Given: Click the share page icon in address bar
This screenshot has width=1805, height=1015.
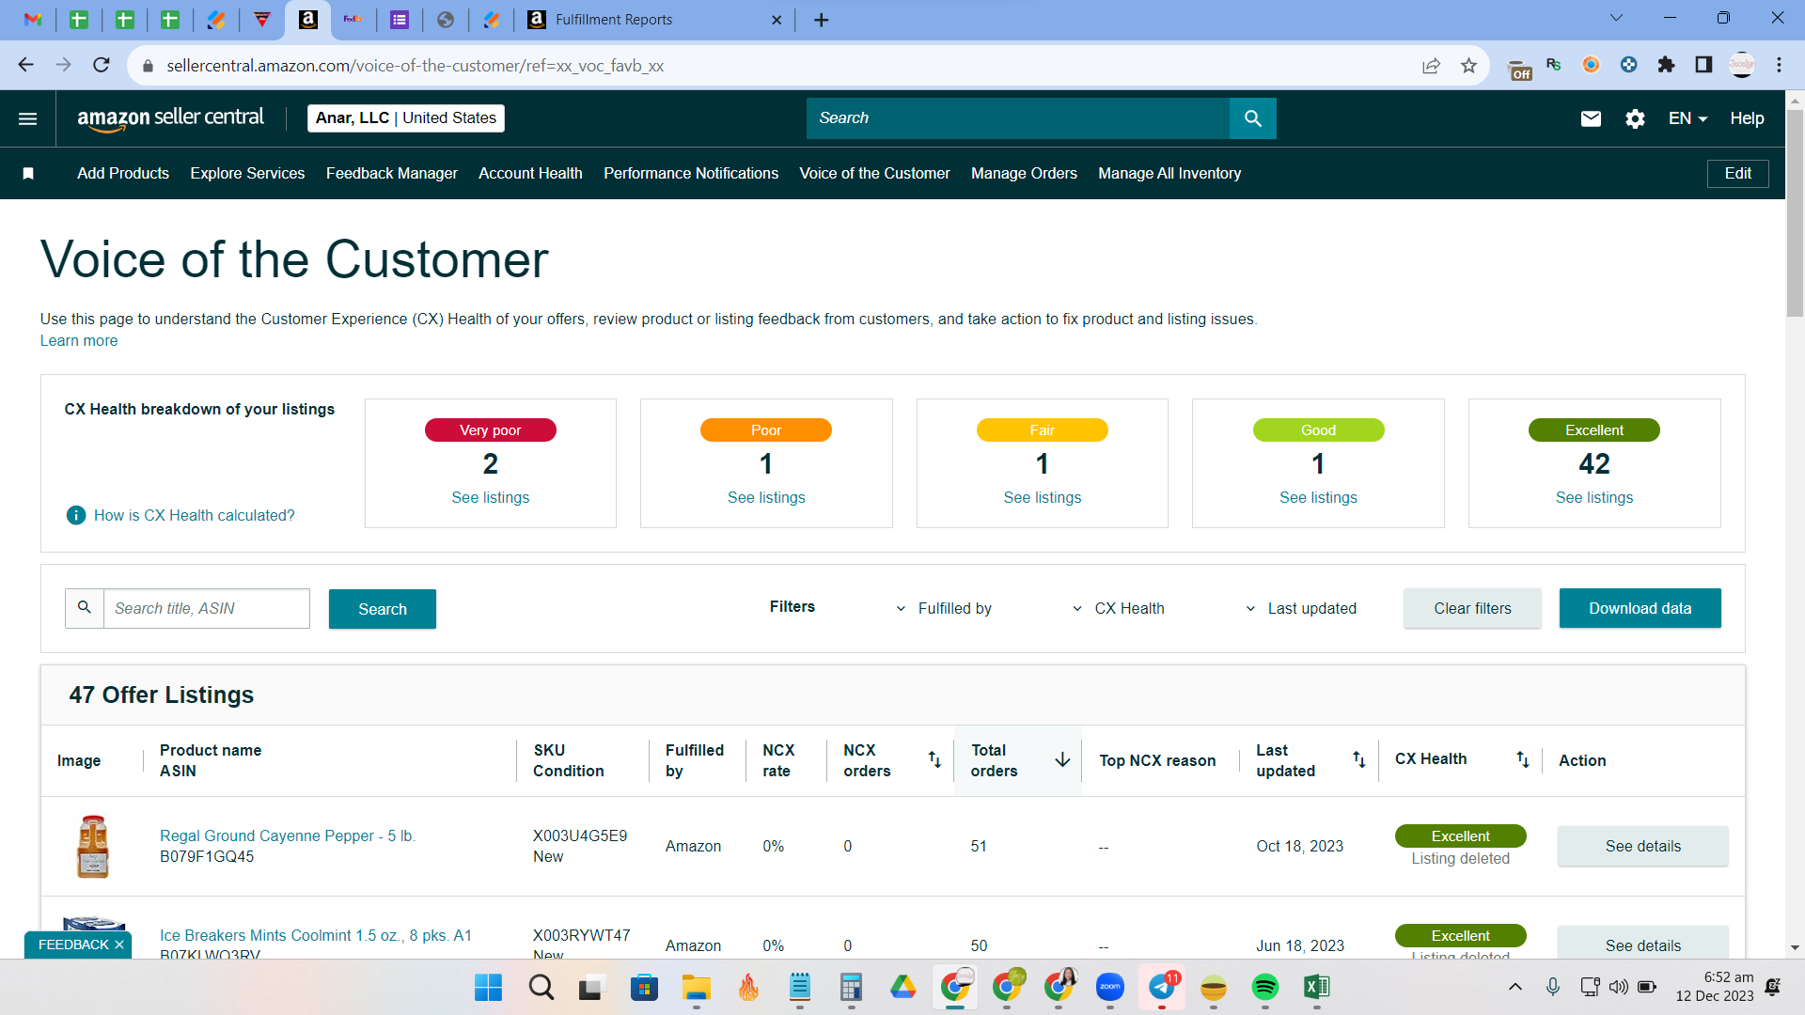Looking at the screenshot, I should (x=1431, y=65).
